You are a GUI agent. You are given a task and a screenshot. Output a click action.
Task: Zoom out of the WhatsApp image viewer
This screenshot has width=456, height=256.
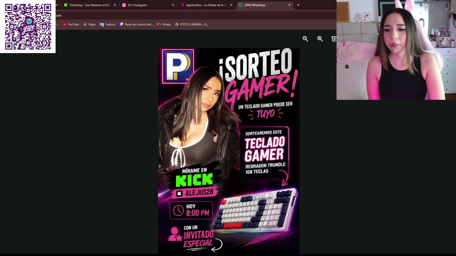click(x=305, y=39)
